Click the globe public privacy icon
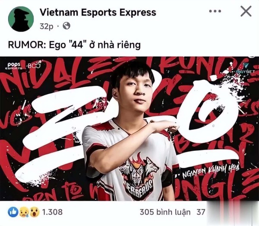 point(66,26)
